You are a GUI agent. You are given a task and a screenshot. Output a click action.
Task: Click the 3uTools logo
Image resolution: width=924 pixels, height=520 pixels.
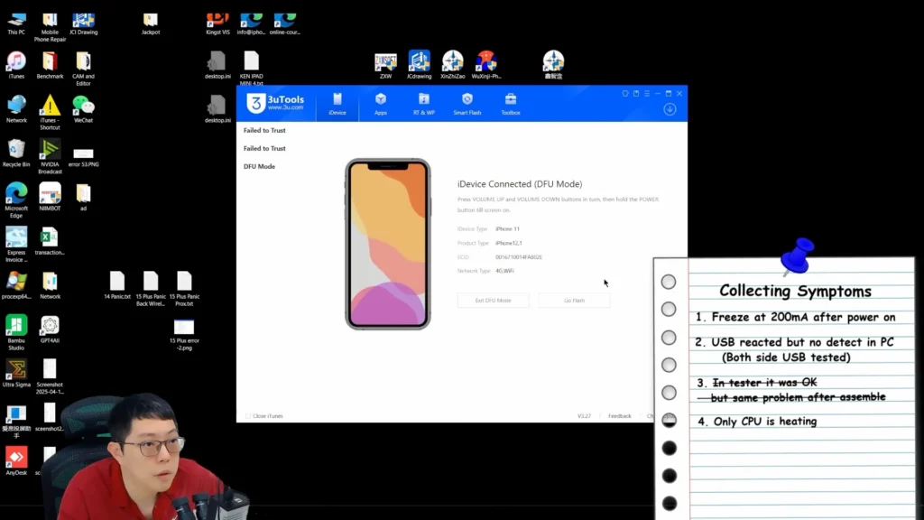point(275,103)
